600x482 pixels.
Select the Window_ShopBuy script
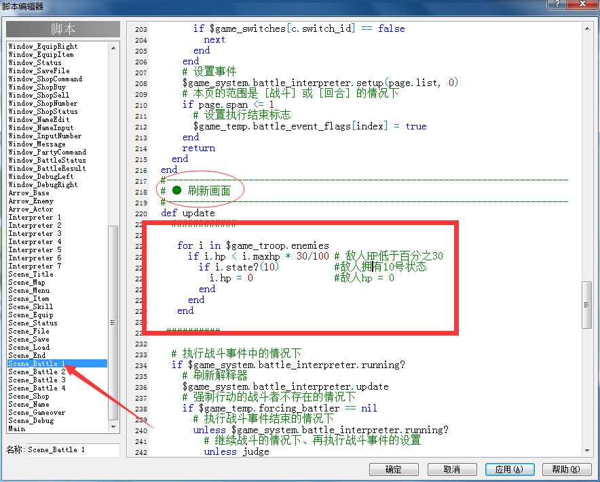[x=58, y=87]
